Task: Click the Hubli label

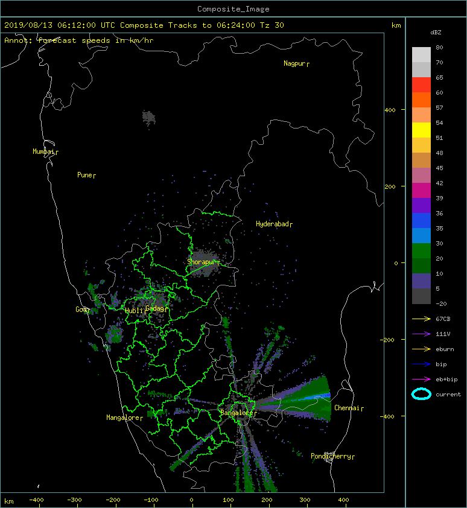Action: [135, 311]
